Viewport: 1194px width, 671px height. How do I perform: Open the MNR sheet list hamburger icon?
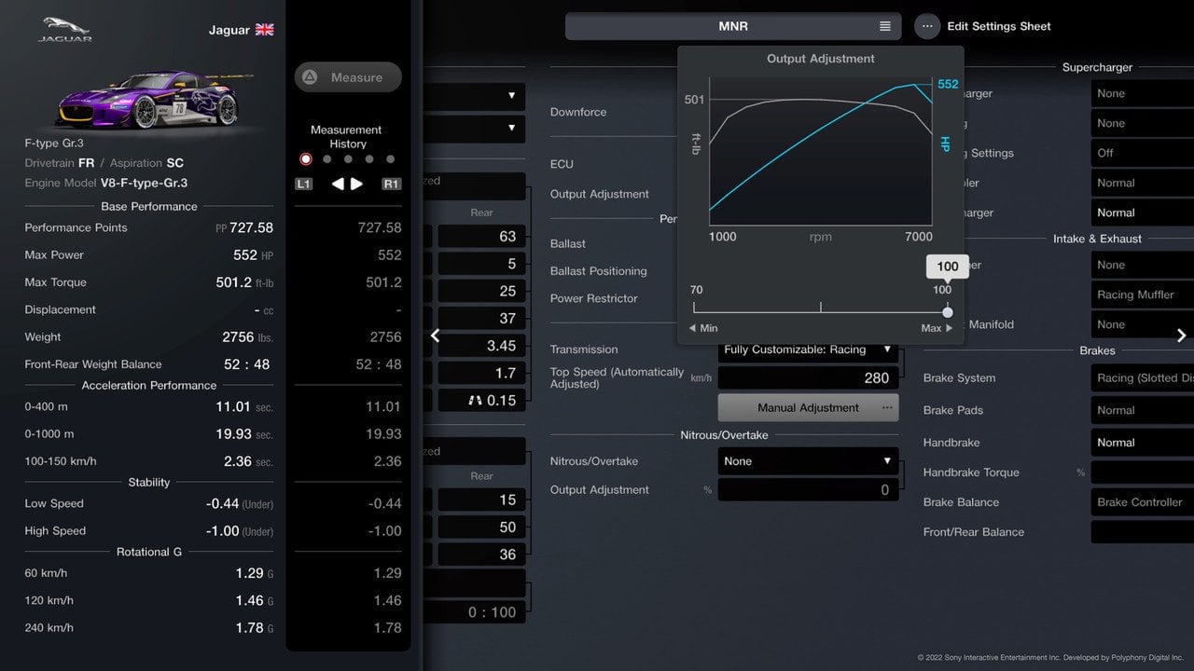(885, 26)
